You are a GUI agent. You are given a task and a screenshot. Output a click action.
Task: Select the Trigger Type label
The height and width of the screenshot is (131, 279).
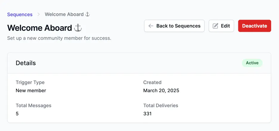click(30, 82)
